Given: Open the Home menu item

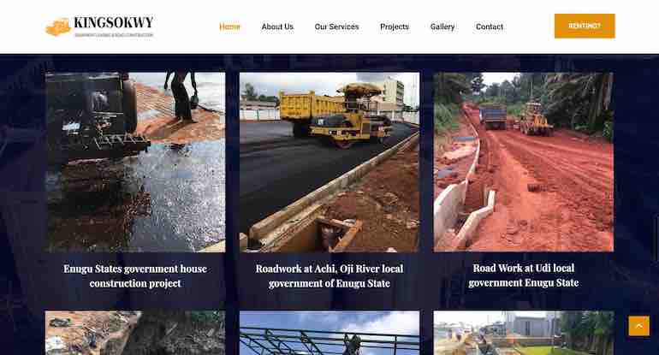Looking at the screenshot, I should pos(229,27).
